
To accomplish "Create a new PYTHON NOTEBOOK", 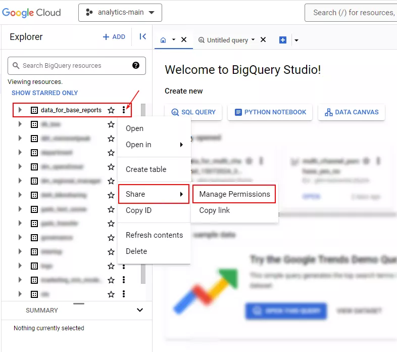I will 270,112.
